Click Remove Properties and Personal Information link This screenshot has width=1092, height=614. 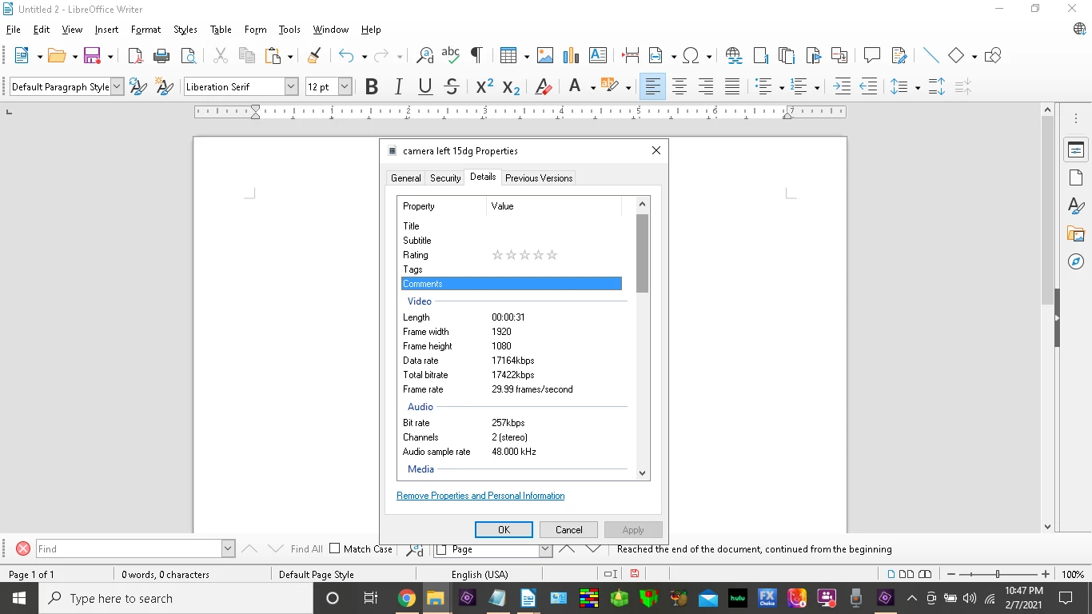480,496
